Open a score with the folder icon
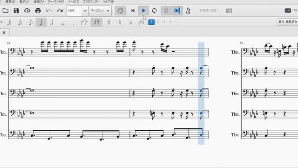 coord(5,11)
